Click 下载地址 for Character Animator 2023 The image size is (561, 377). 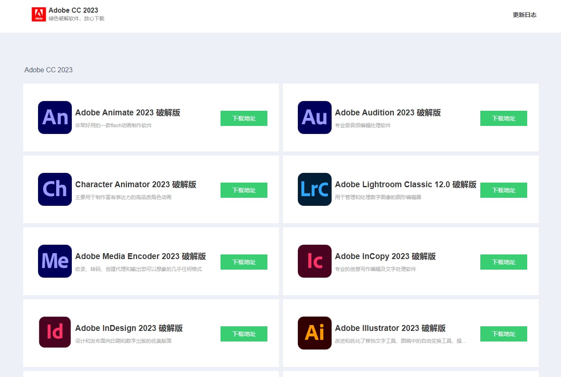[x=244, y=190]
